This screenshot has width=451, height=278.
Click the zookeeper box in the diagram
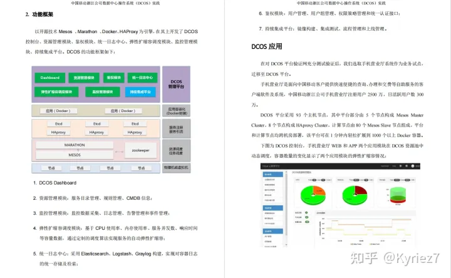pos(141,150)
